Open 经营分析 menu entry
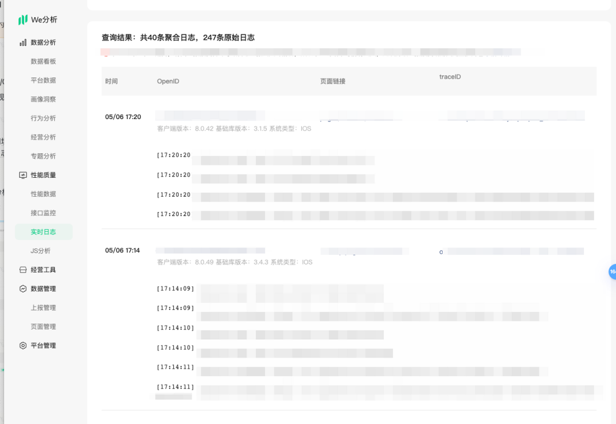 click(43, 137)
